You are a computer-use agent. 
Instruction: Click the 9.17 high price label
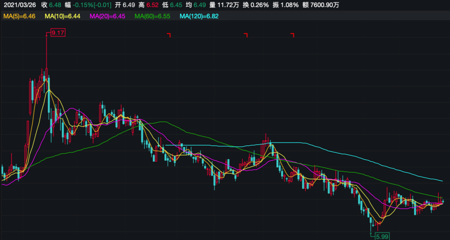[x=58, y=33]
